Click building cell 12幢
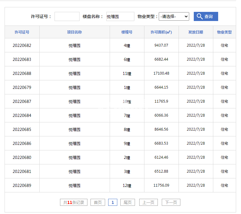The image size is (241, 214). click(127, 185)
